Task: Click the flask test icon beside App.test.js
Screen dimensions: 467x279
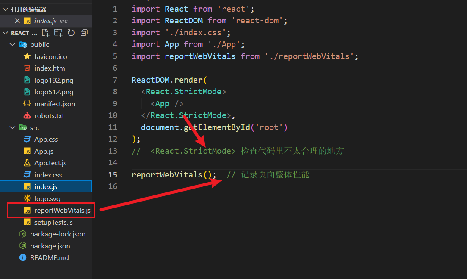Action: (27, 163)
